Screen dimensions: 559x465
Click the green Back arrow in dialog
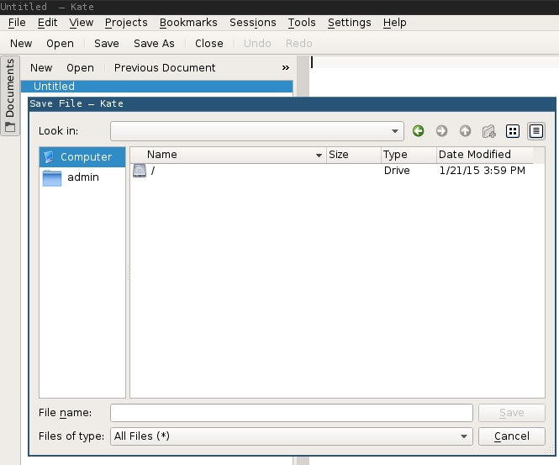419,131
